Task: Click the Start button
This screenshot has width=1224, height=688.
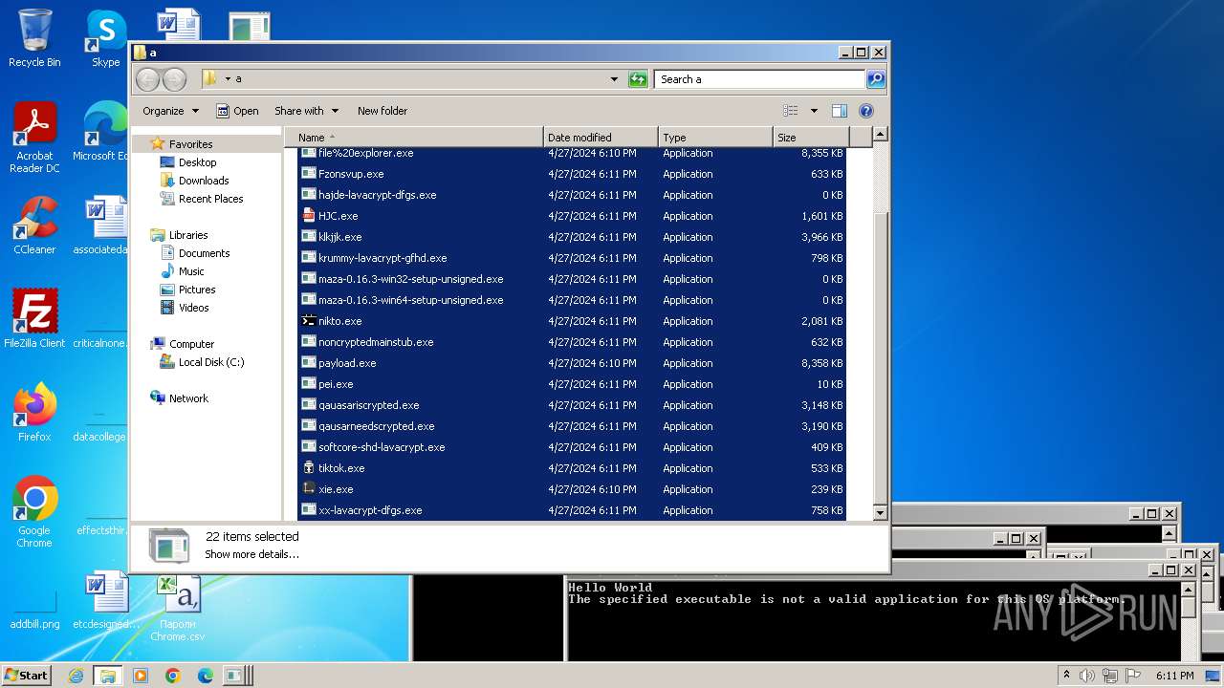Action: click(x=27, y=675)
